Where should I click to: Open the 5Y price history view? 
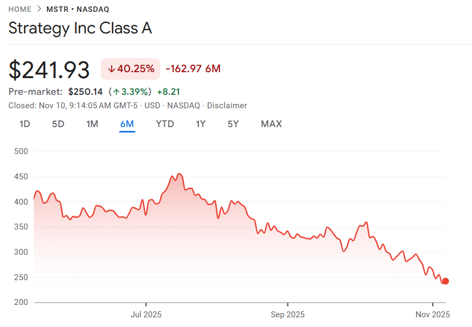(x=233, y=124)
